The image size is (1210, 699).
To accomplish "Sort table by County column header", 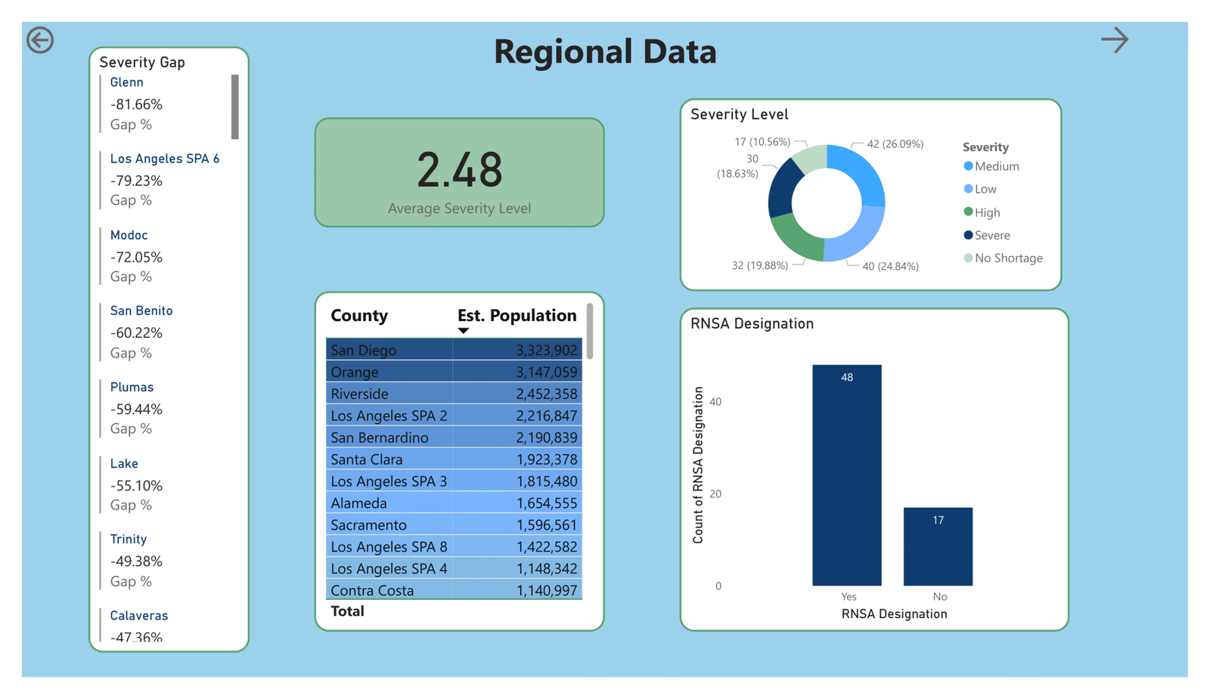I will pos(359,315).
